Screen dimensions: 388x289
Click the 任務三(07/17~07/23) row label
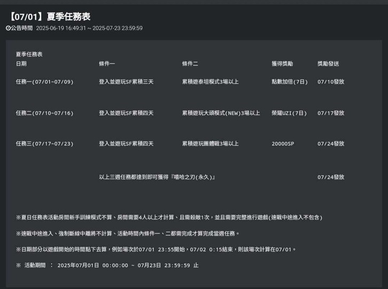coord(44,144)
